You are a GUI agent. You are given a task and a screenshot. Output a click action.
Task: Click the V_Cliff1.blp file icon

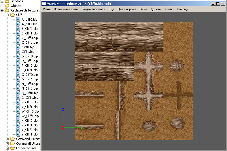(x=18, y=107)
